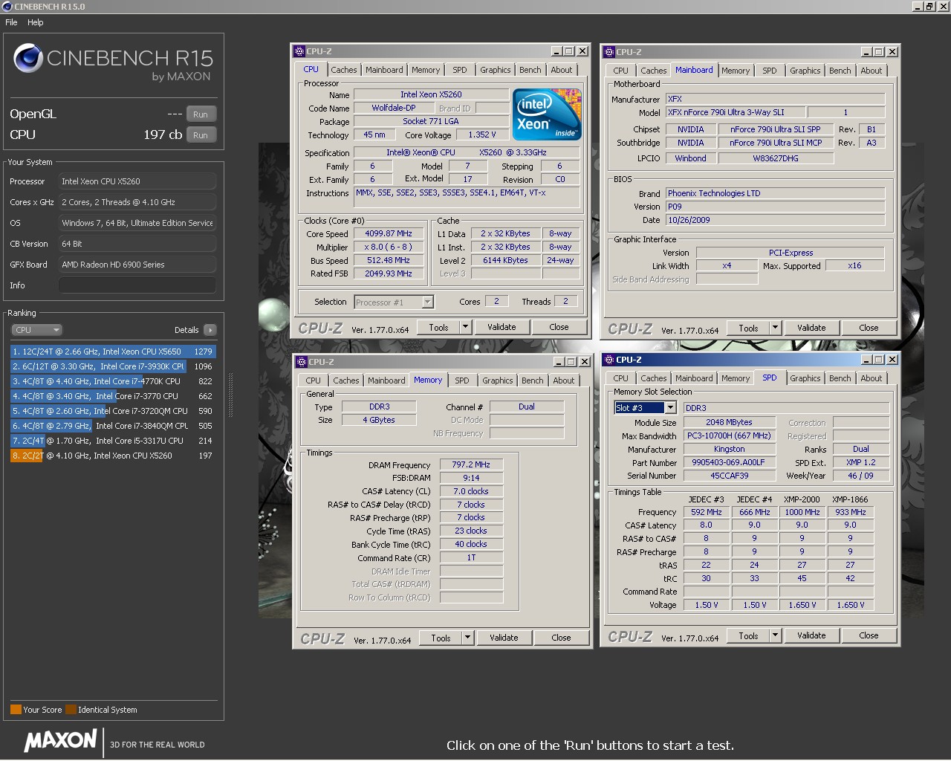Select Graphics tab in Mainboard window
This screenshot has height=761, width=951.
(805, 71)
